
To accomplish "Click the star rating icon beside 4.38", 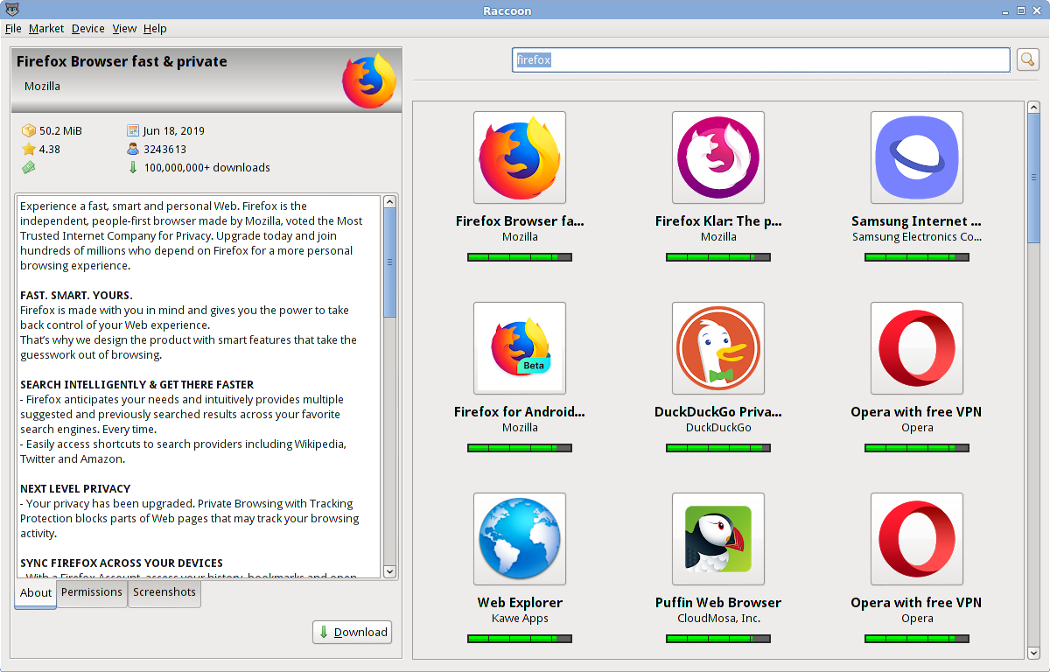I will pyautogui.click(x=29, y=150).
